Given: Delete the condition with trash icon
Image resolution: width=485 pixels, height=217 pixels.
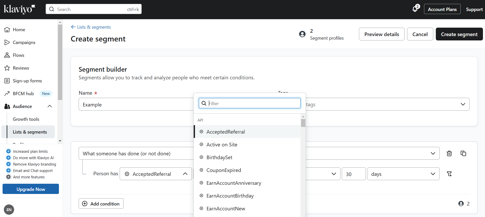Looking at the screenshot, I should (x=449, y=154).
